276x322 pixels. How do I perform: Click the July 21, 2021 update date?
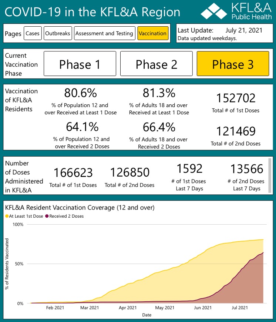coord(244,30)
